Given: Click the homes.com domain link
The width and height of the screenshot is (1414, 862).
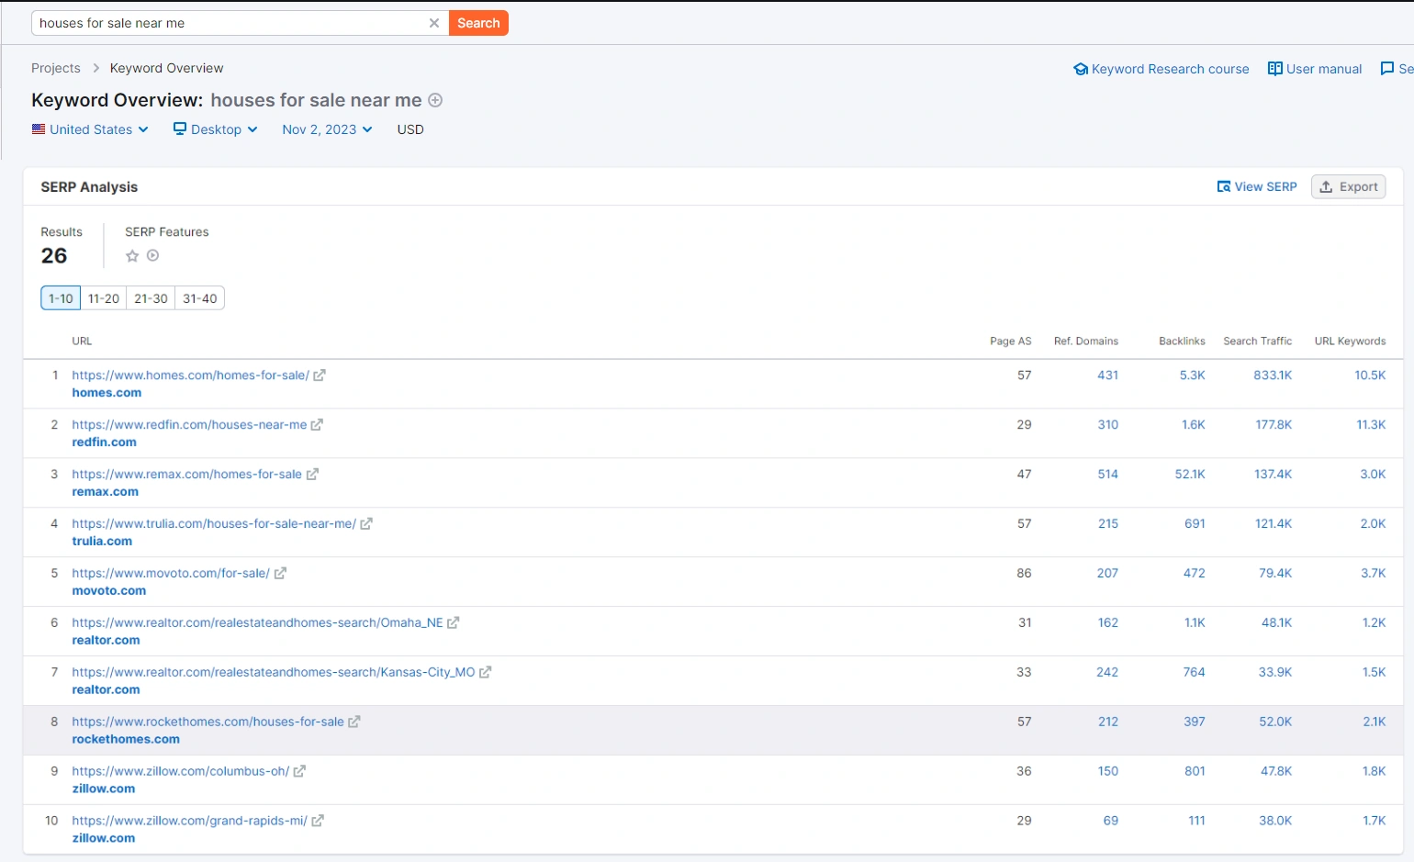Looking at the screenshot, I should (107, 393).
